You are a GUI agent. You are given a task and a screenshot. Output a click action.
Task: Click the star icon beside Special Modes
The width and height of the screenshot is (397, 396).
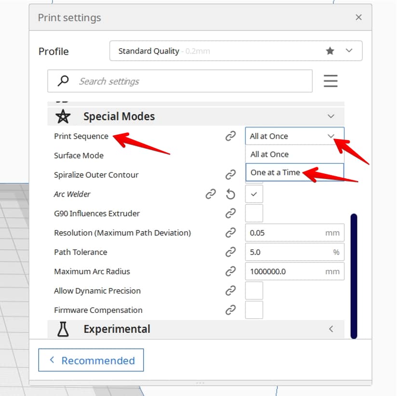click(x=62, y=116)
